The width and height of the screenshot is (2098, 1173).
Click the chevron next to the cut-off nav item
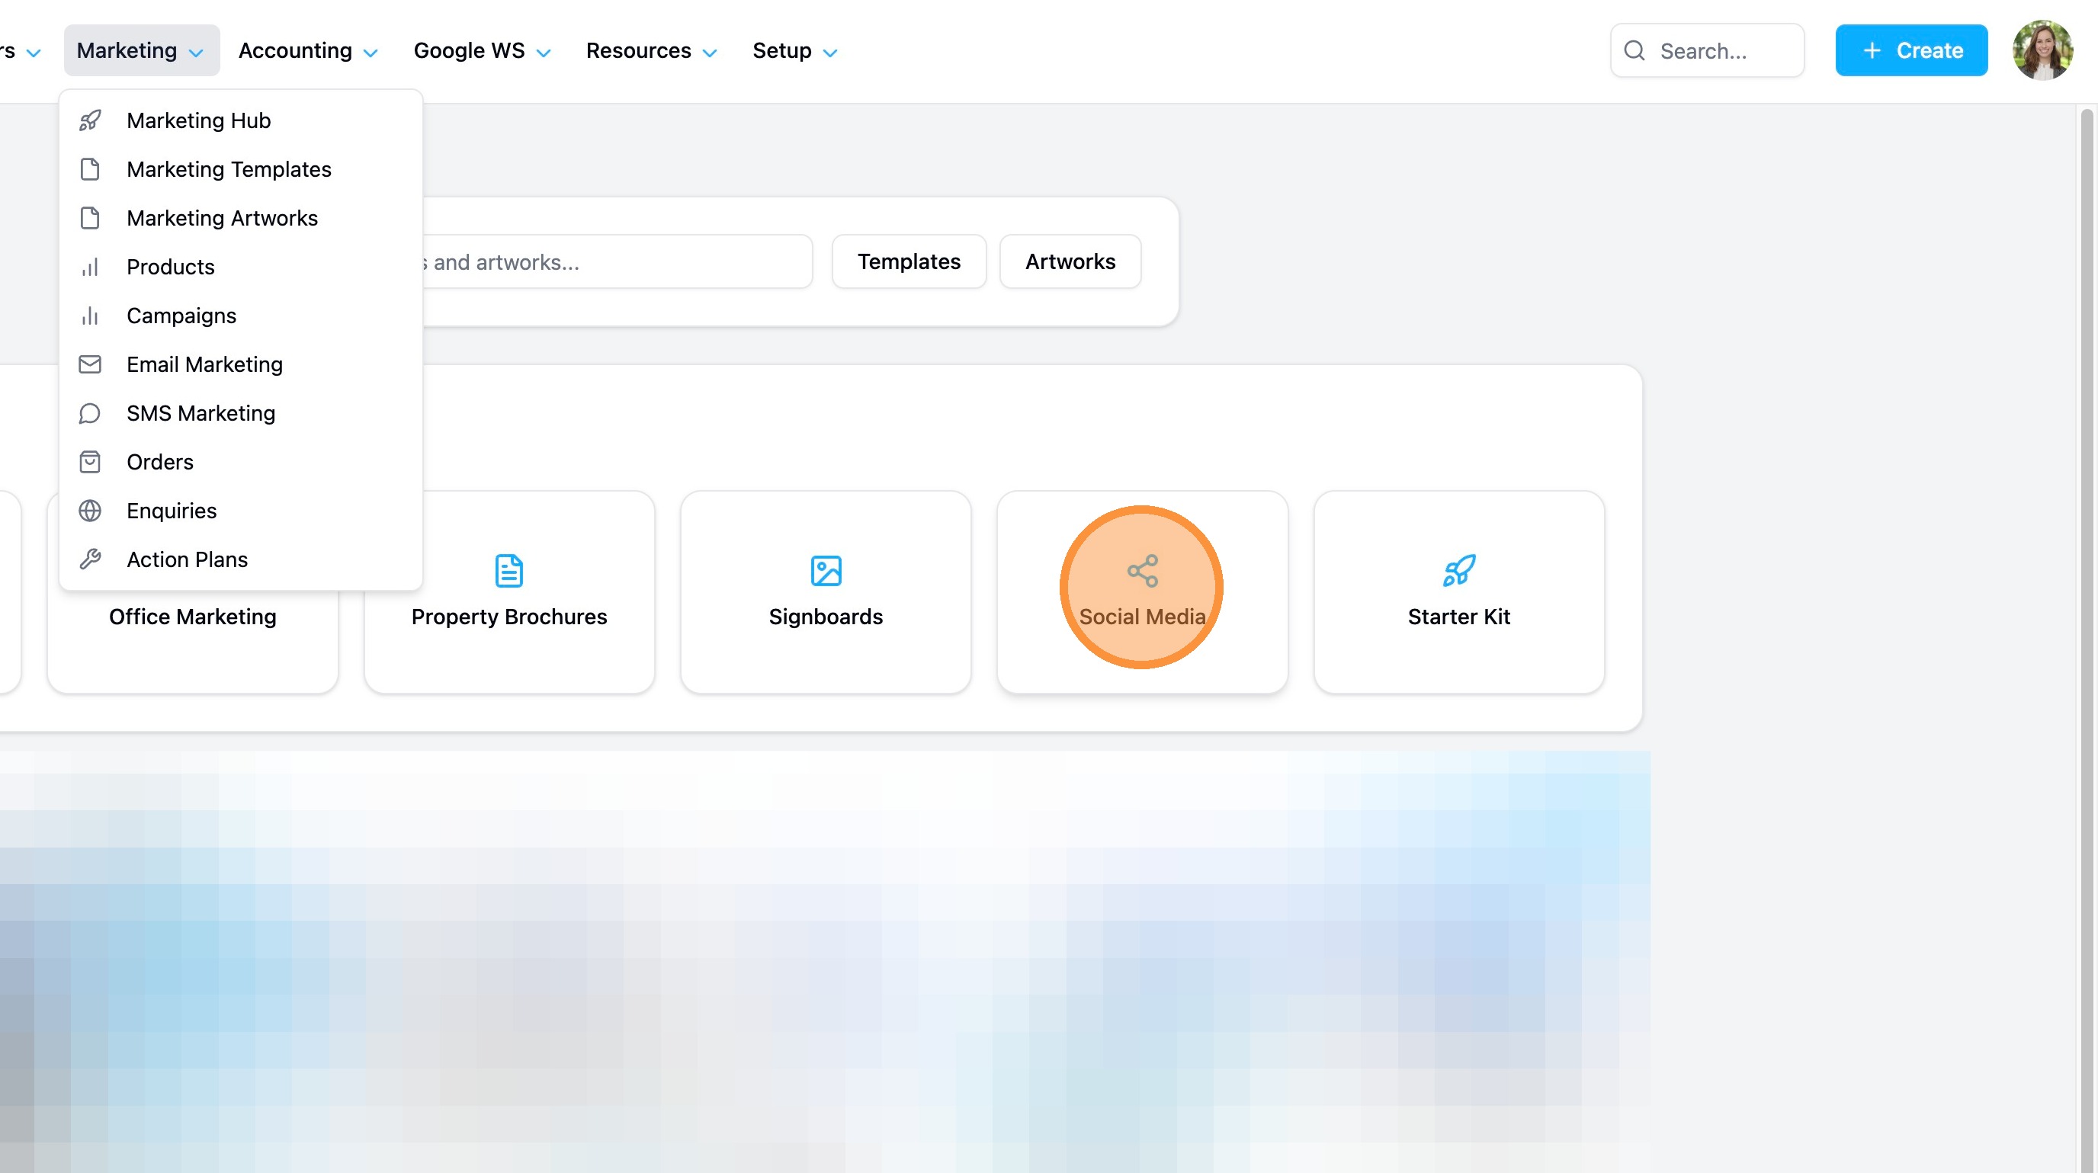pos(34,53)
